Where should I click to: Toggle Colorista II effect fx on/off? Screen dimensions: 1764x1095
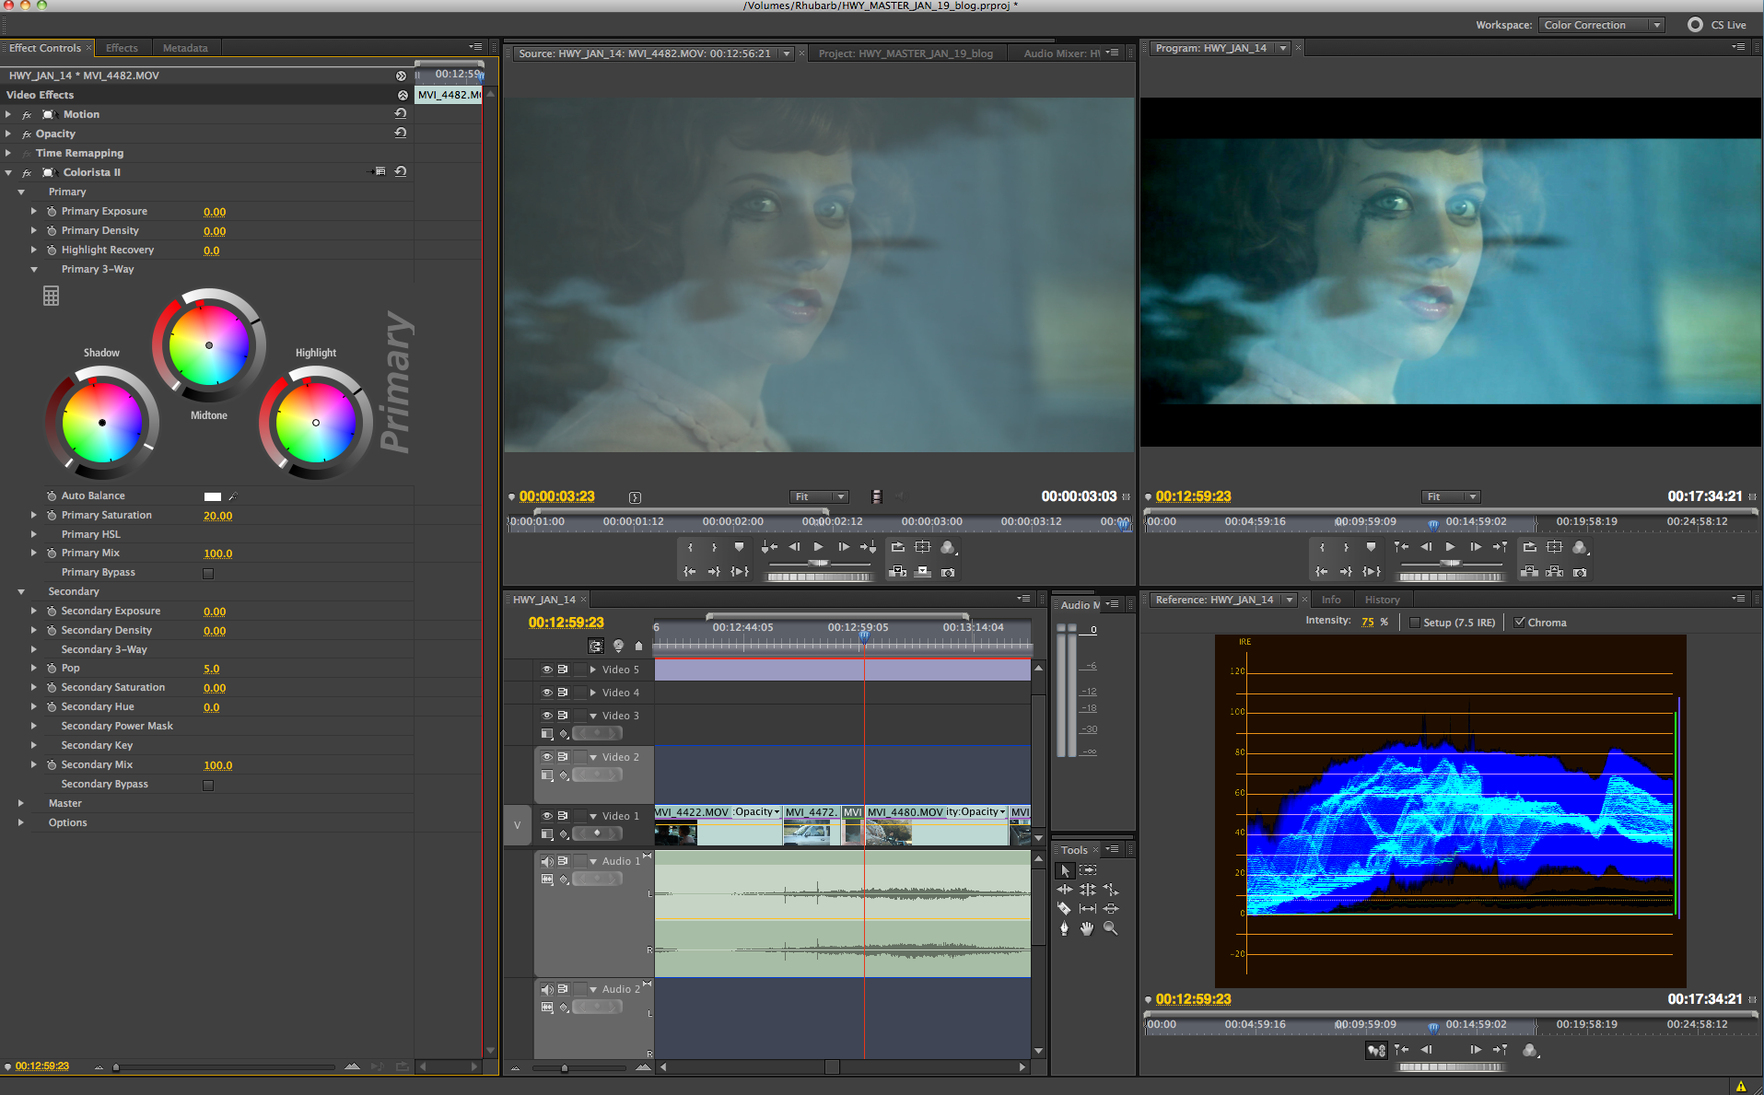27,172
